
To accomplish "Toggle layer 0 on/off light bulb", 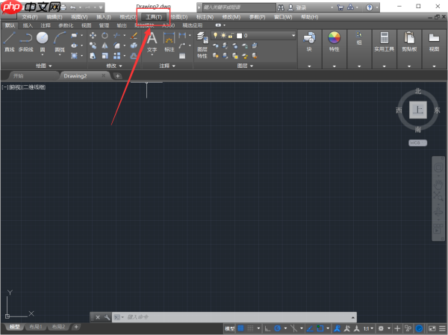I will 216,35.
